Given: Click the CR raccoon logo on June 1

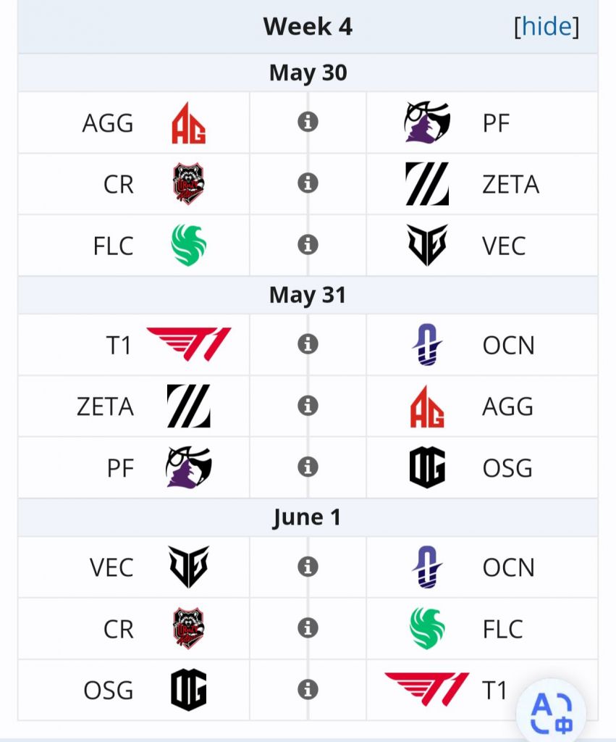Looking at the screenshot, I should (189, 628).
